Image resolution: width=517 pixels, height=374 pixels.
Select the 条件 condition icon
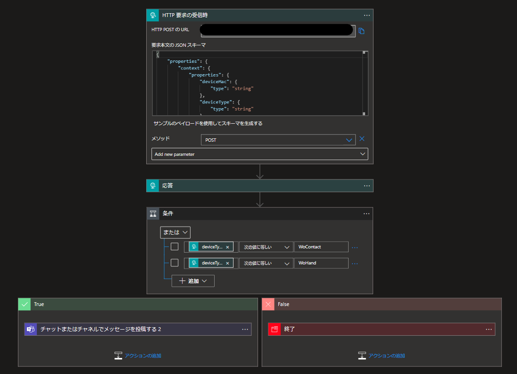point(153,213)
